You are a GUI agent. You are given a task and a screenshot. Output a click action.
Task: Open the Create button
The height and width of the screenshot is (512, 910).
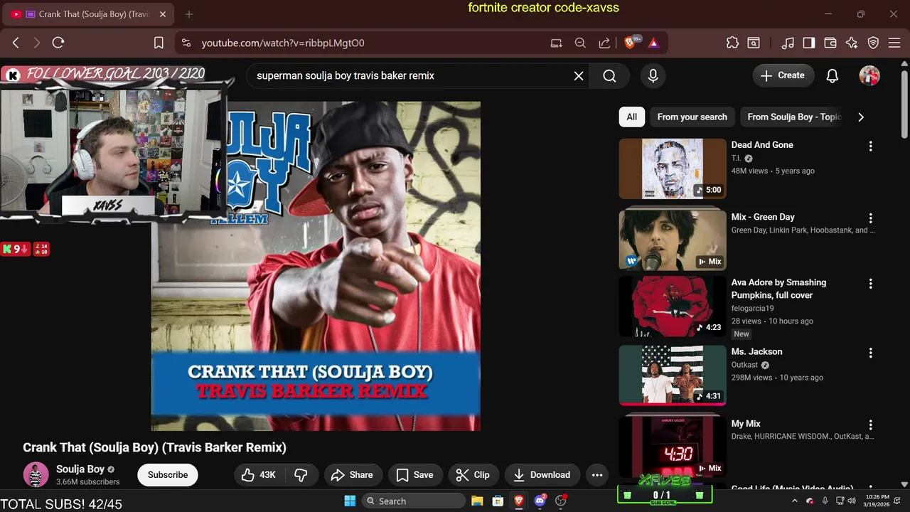pos(782,75)
